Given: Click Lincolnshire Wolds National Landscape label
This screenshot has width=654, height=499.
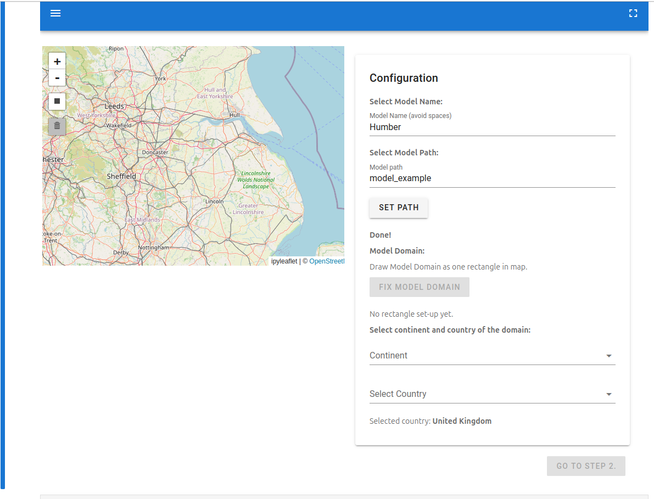Looking at the screenshot, I should pos(256,180).
